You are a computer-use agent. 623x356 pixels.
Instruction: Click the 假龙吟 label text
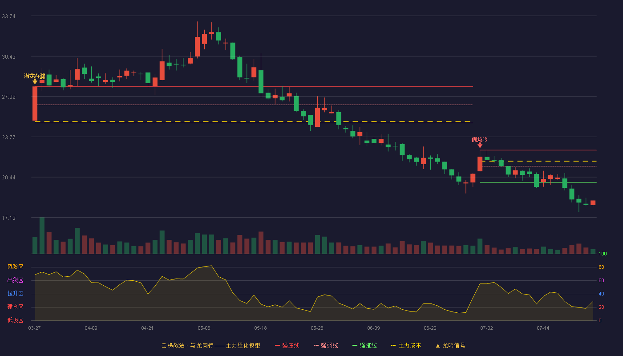click(480, 139)
